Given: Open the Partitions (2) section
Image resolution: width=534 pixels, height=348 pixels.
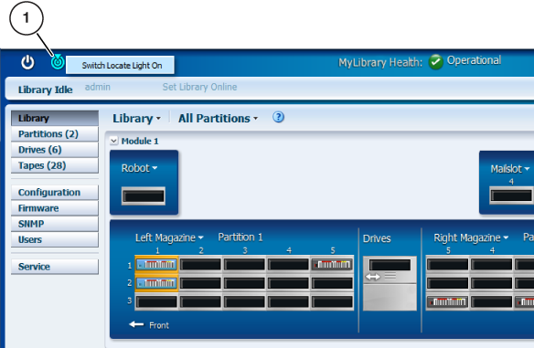Looking at the screenshot, I should click(55, 134).
